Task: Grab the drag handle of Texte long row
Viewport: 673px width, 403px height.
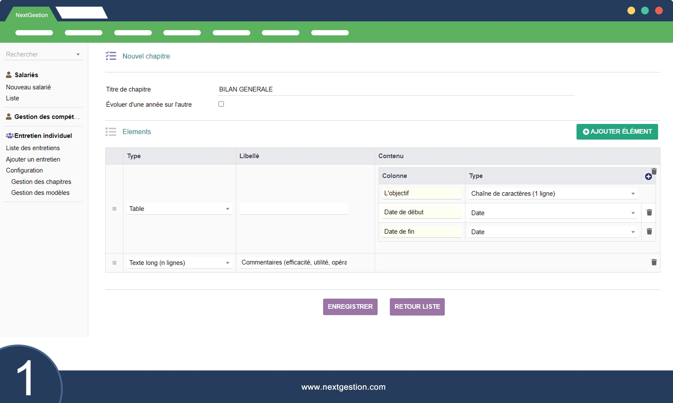Action: [x=114, y=263]
